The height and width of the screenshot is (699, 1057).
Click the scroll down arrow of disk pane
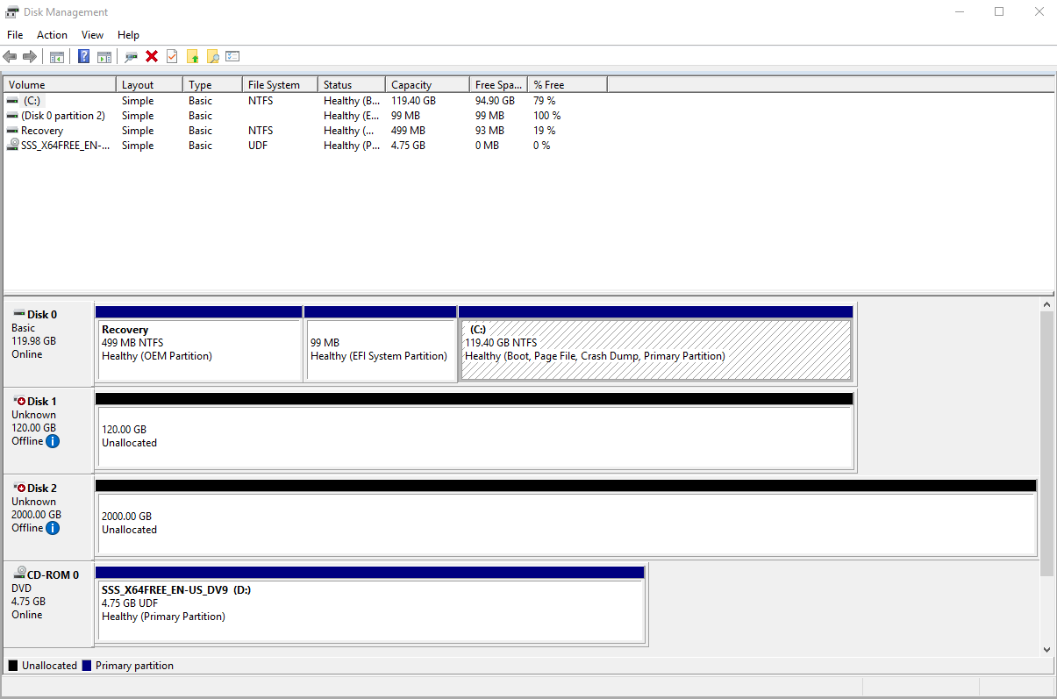tap(1047, 649)
